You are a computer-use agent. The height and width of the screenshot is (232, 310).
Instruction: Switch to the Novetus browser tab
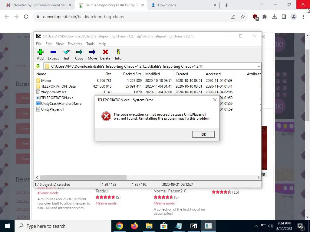point(39,5)
